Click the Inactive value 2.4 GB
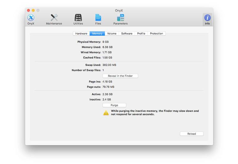238x164 pixels. (x=107, y=99)
